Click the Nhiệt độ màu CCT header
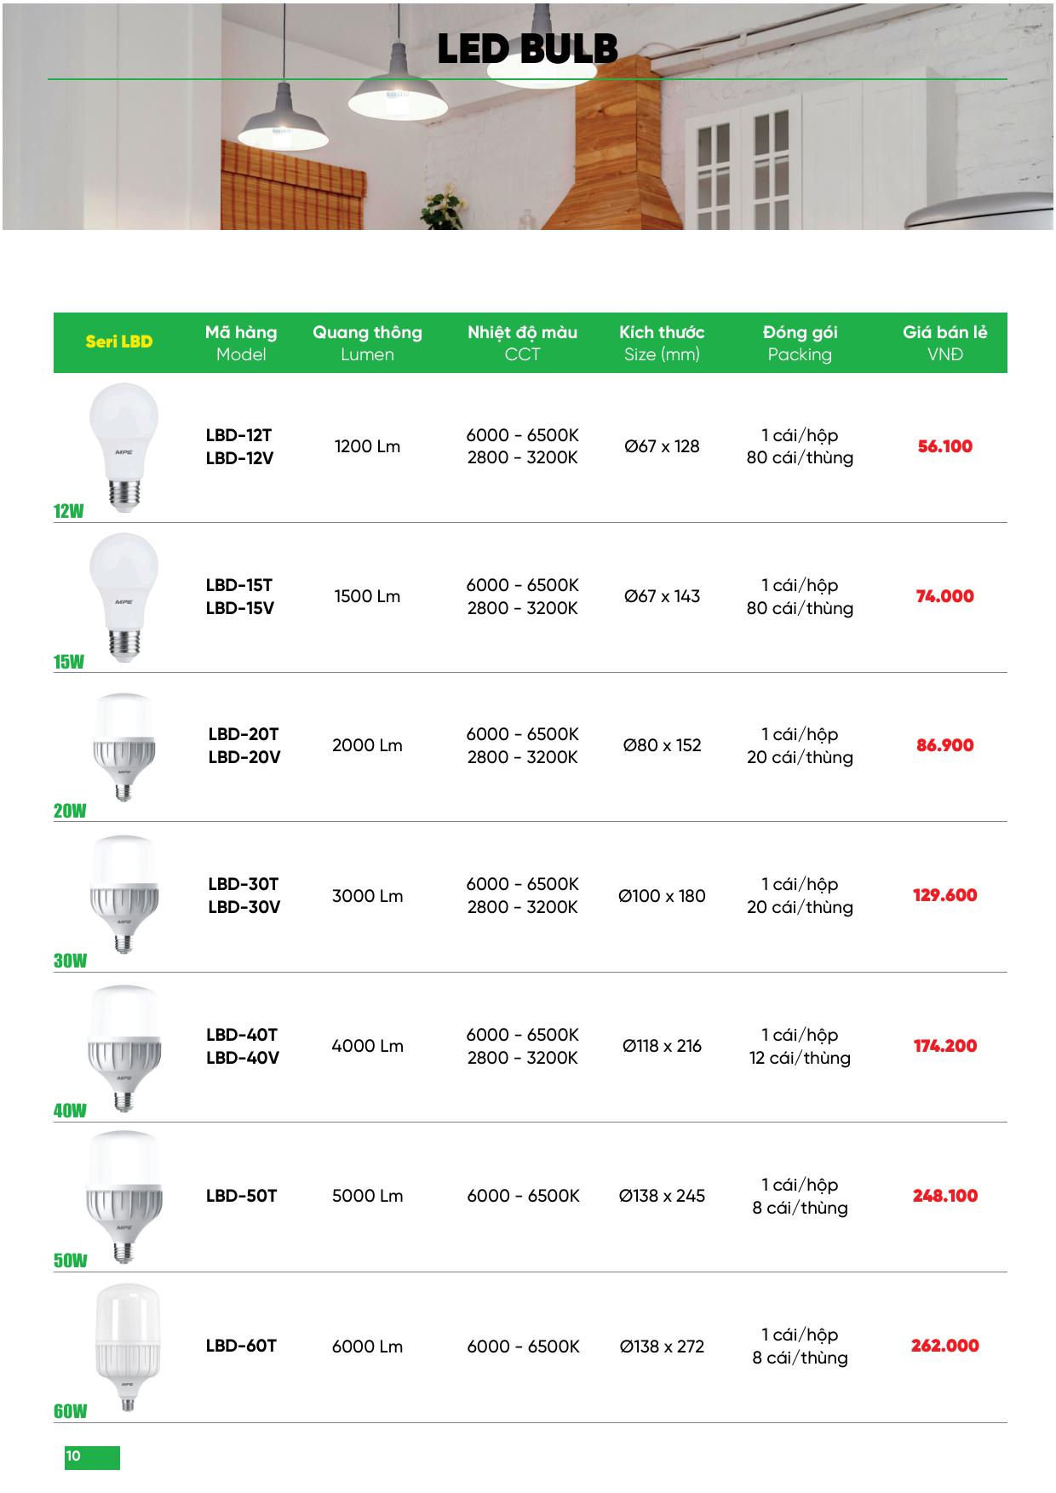1056x1493 pixels. pyautogui.click(x=522, y=342)
